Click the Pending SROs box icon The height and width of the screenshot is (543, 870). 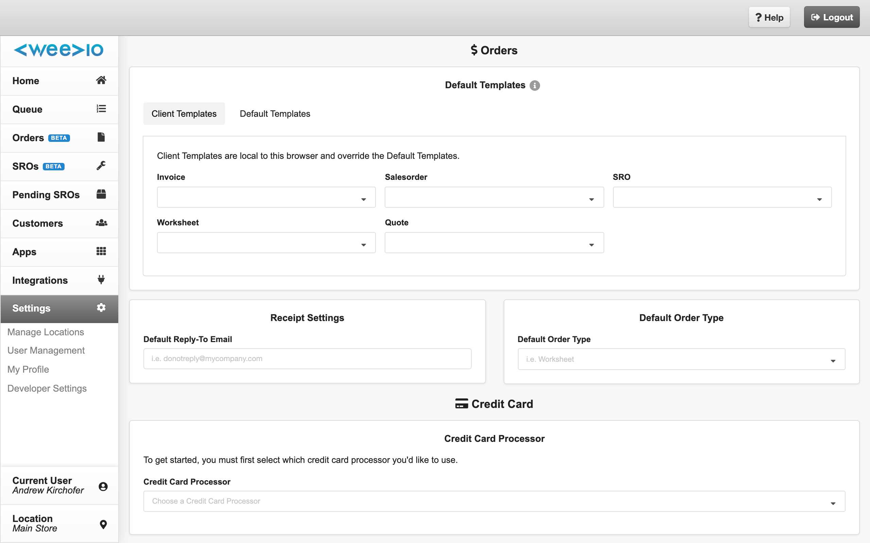[101, 194]
